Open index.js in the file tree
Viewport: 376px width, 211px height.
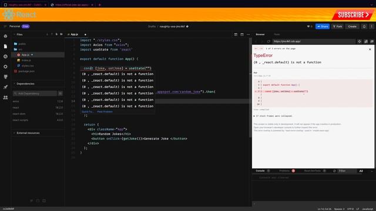[x=26, y=60]
